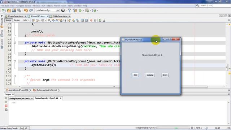Click the Search (Ctrl+I) field
Screen dimensions: 231x130
[x=214, y=5]
